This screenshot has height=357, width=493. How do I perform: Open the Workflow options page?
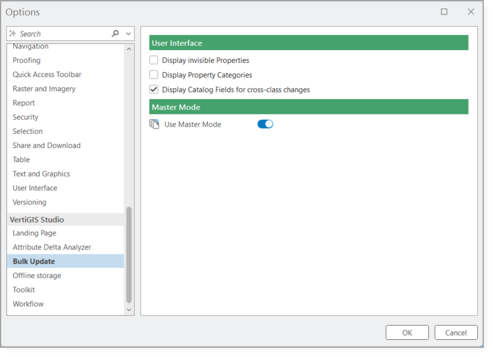[x=28, y=304]
